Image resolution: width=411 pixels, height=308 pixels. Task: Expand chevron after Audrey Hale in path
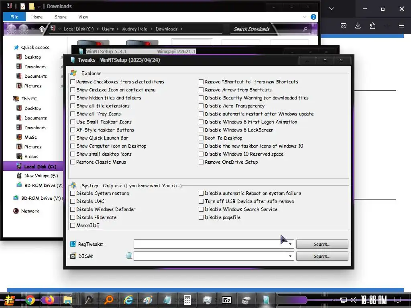click(151, 29)
